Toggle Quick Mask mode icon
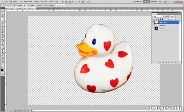Image resolution: width=184 pixels, height=112 pixels. 2,74
